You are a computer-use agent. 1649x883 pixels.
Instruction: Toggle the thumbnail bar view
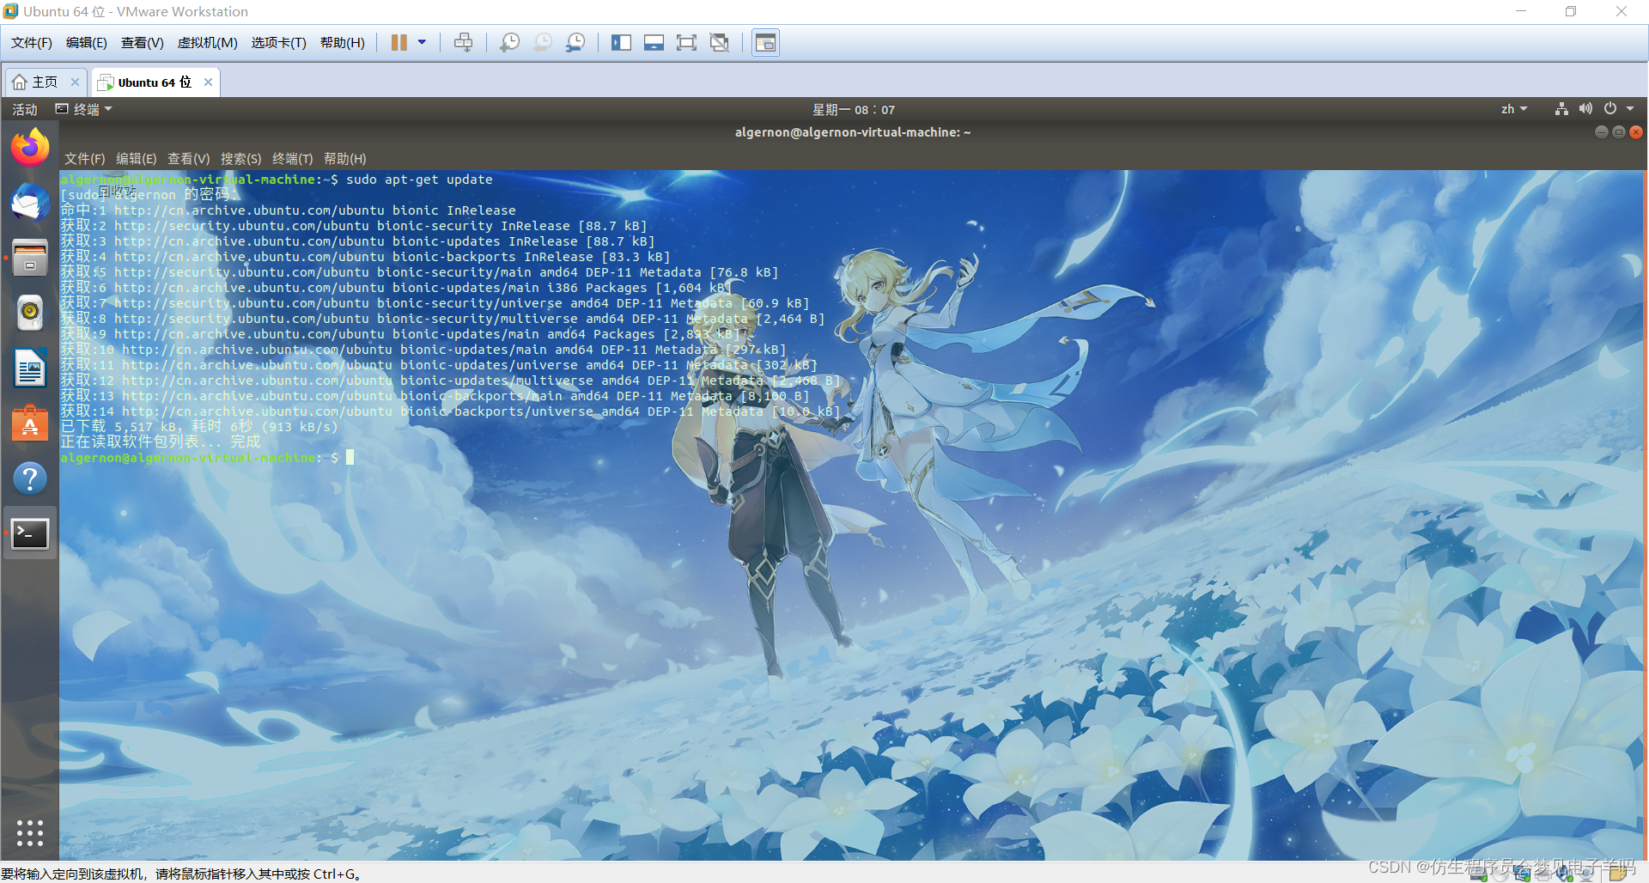(654, 43)
